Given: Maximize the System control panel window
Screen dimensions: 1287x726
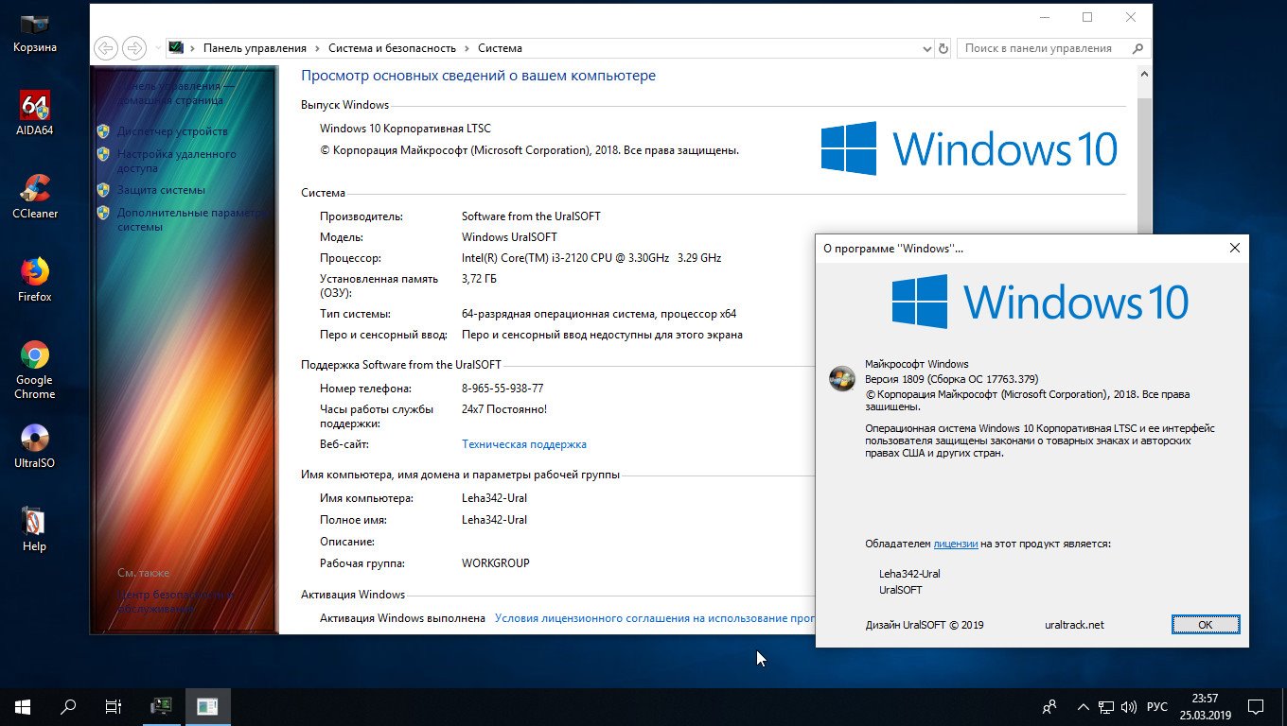Looking at the screenshot, I should (1087, 17).
